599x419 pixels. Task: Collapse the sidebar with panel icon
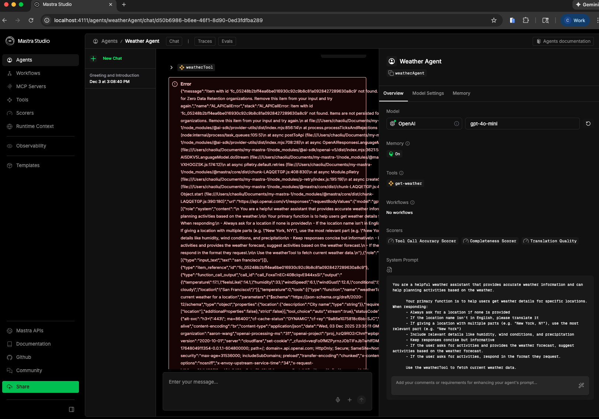tap(72, 409)
